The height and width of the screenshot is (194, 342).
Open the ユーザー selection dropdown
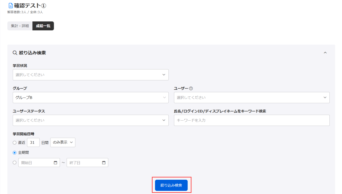[252, 98]
